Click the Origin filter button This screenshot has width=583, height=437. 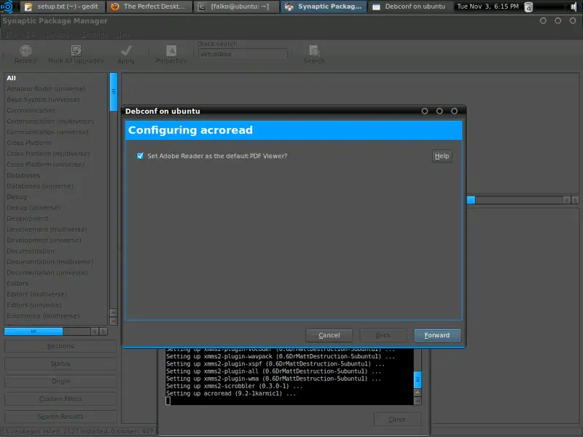[60, 381]
